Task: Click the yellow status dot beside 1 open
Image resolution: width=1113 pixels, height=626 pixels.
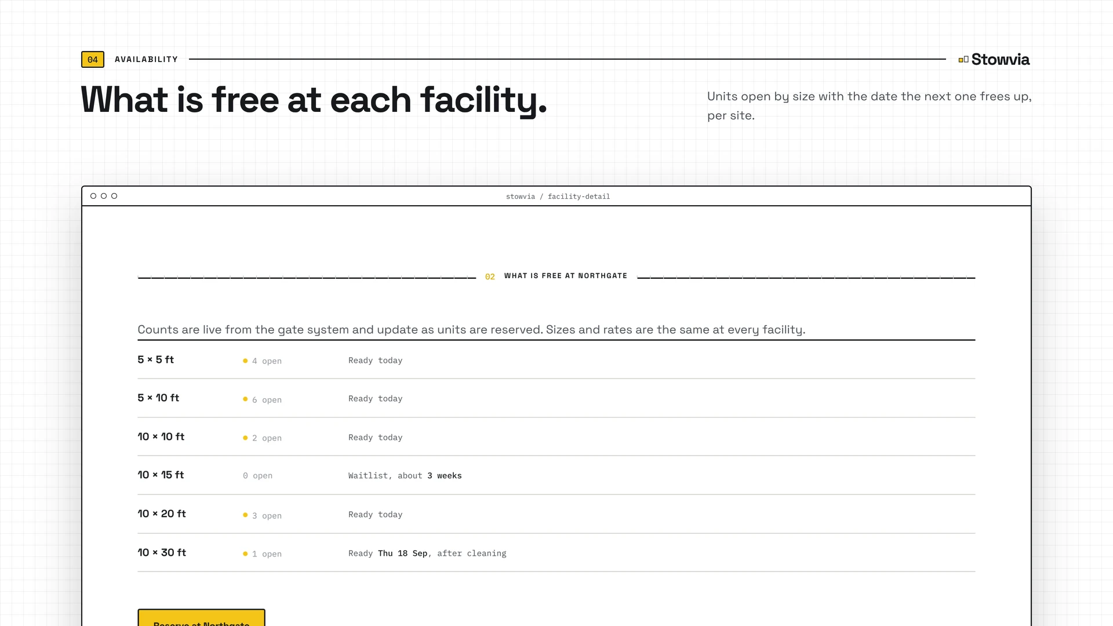Action: tap(245, 554)
